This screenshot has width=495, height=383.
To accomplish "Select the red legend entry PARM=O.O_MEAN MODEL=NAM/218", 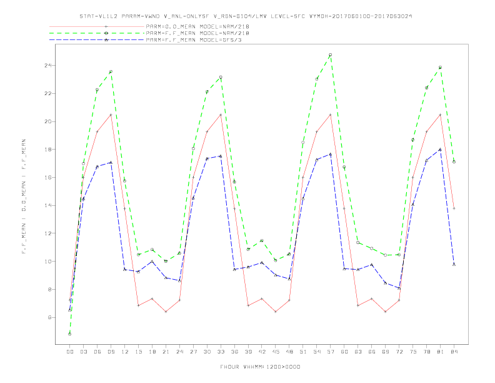I will click(197, 26).
